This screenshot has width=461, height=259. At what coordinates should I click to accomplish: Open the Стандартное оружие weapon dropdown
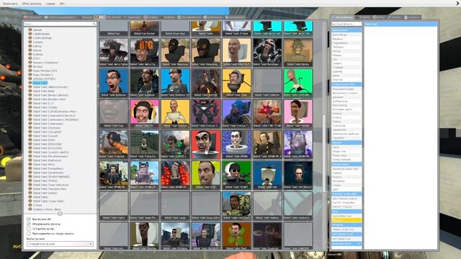[x=60, y=244]
